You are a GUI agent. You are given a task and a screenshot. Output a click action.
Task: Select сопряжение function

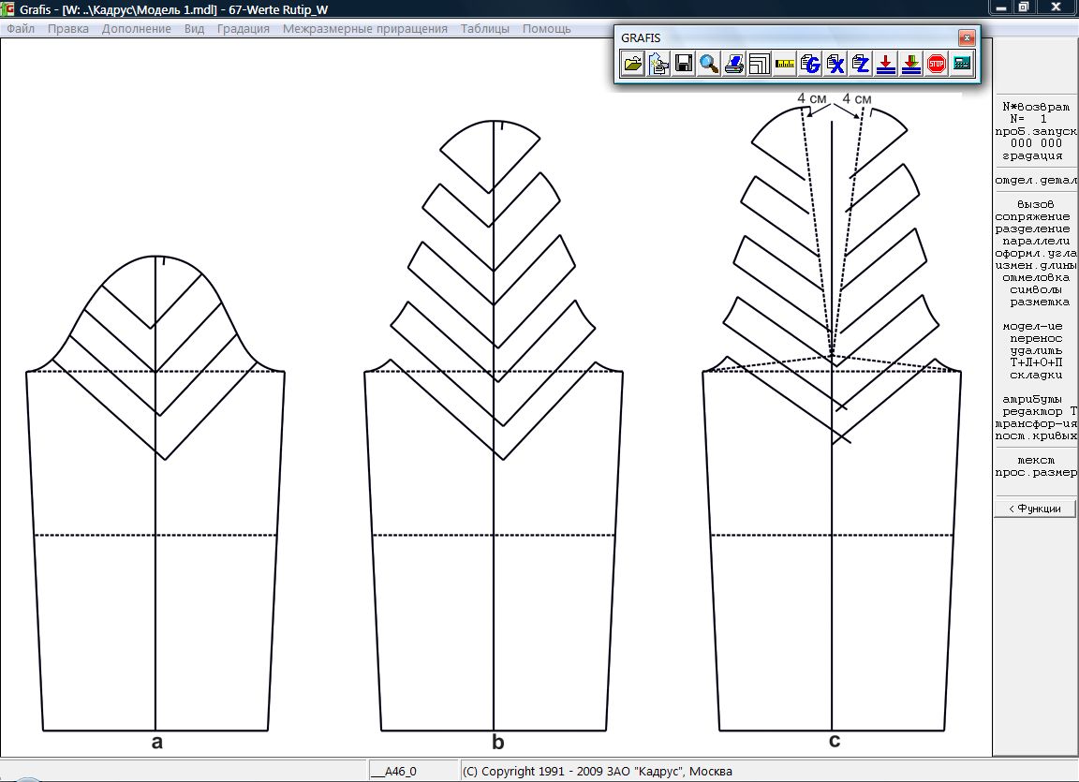coord(1032,216)
